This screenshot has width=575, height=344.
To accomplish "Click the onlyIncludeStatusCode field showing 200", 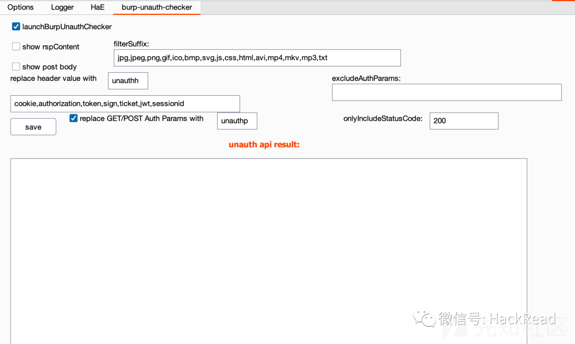I will 464,121.
